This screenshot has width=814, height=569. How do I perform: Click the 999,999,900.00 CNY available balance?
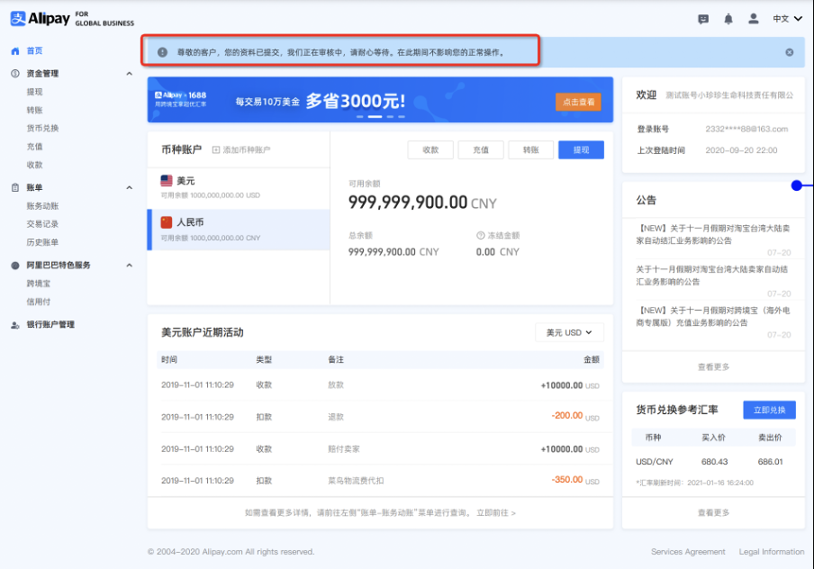tap(422, 203)
